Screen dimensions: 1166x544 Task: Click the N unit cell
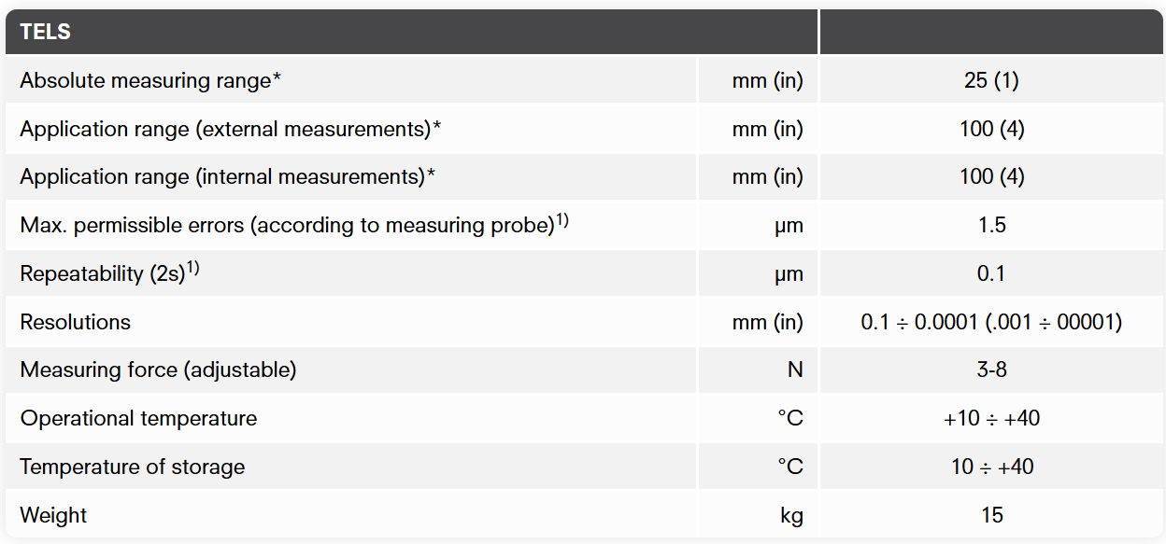click(794, 370)
